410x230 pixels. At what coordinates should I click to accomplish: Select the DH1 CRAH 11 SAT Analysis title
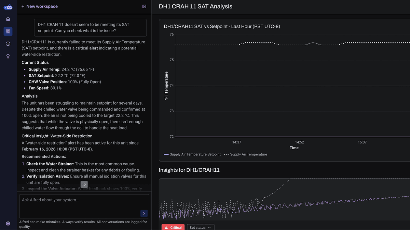195,6
